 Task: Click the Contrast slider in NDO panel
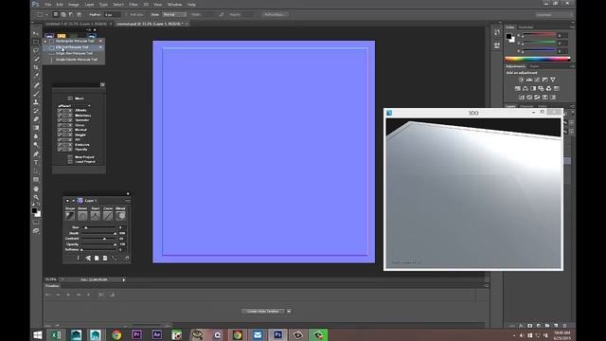(x=98, y=239)
